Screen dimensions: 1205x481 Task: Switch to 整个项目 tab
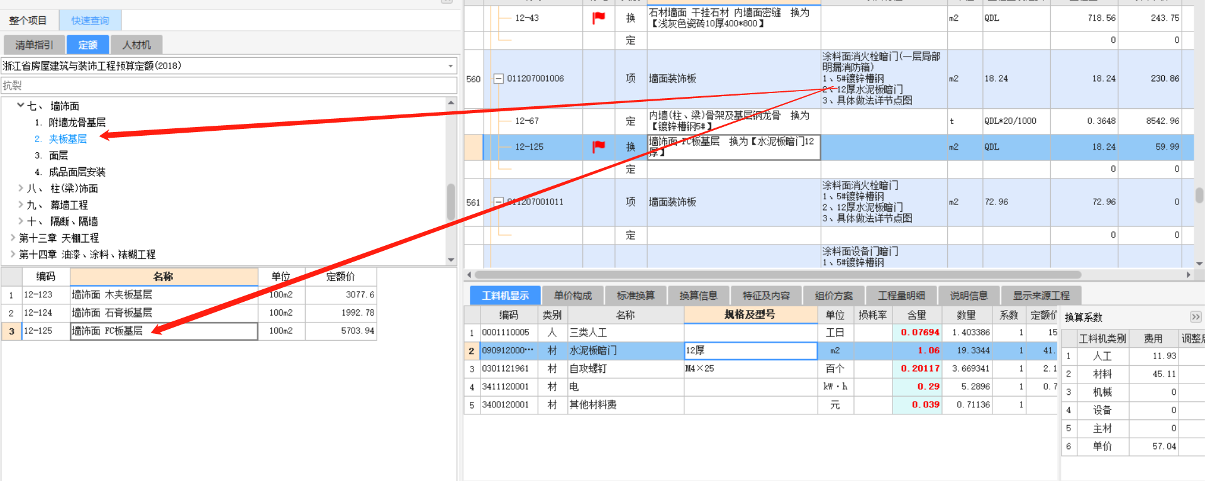tap(29, 21)
